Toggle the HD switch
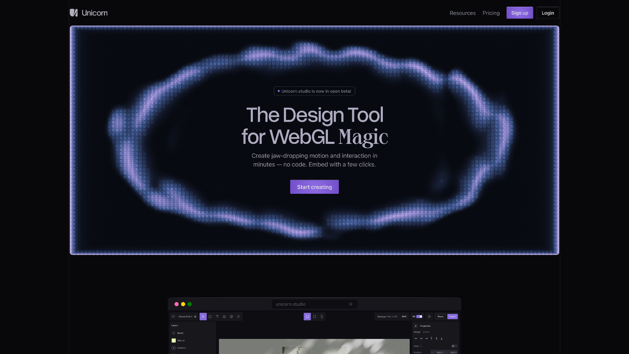 click(419, 317)
